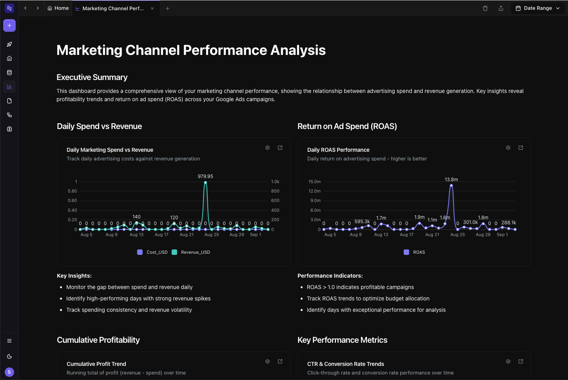Open the user avatar S

pos(9,372)
